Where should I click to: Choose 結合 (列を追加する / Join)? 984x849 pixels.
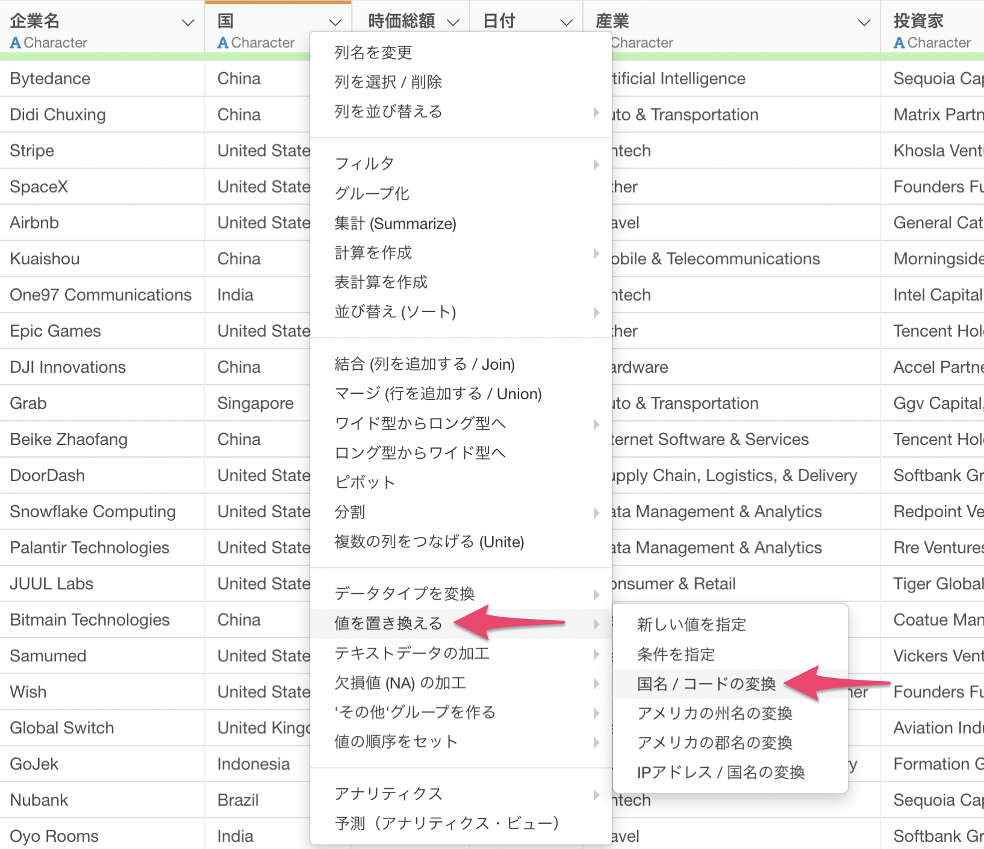(x=461, y=364)
